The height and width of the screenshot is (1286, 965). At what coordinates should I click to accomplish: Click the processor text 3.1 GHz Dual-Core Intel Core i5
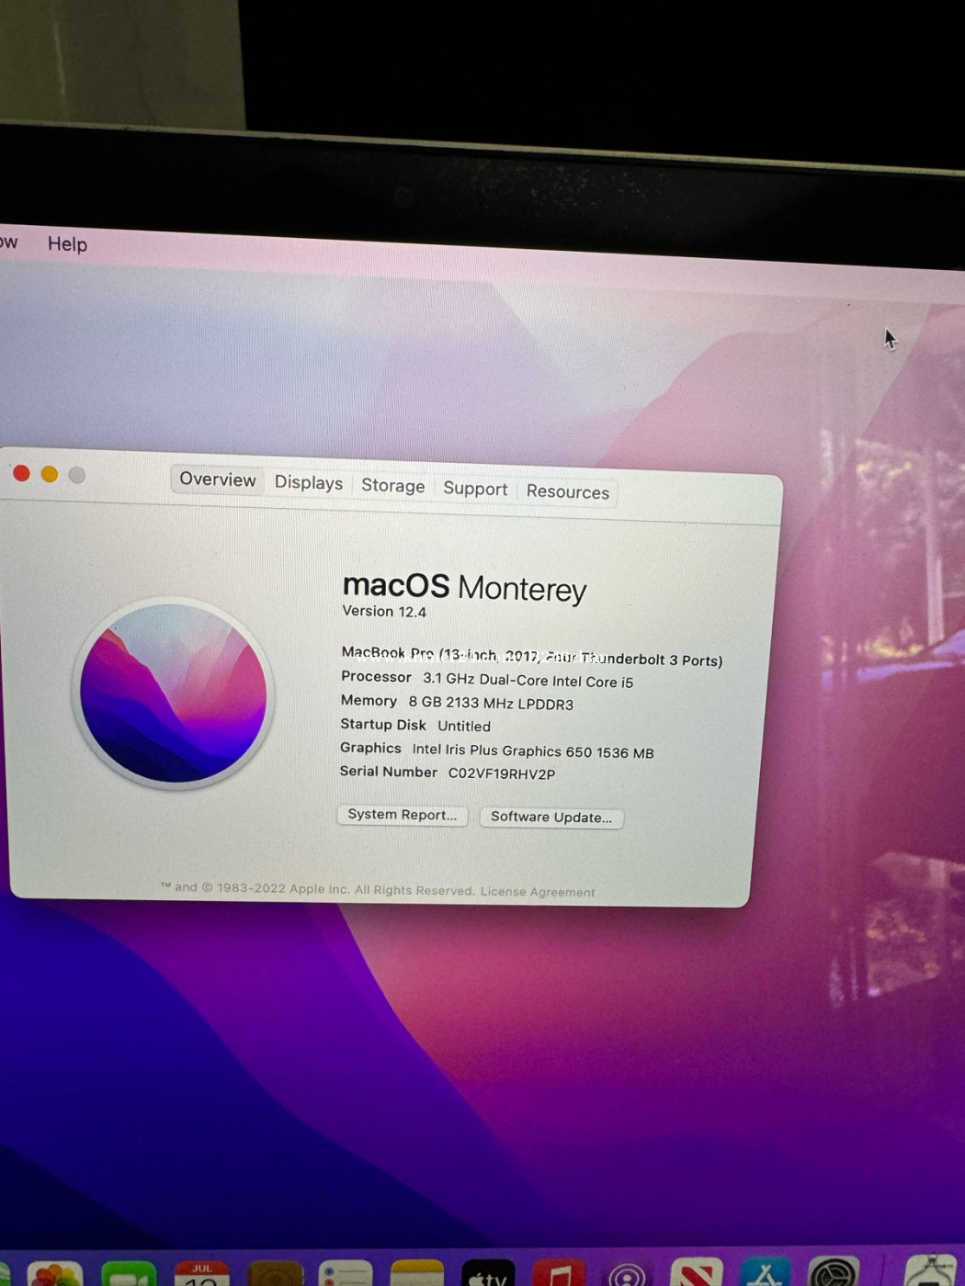point(528,681)
